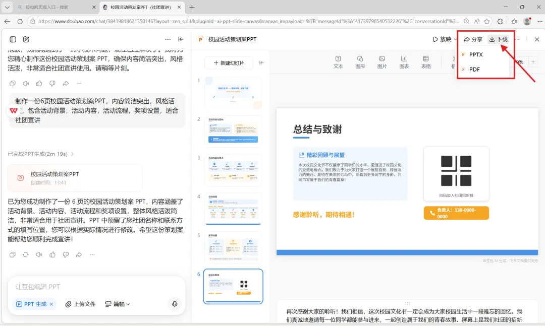Select the 总结与致谢 slide title
Image resolution: width=545 pixels, height=326 pixels.
[317, 129]
